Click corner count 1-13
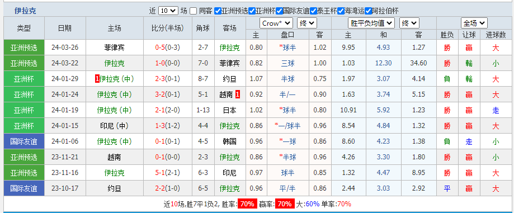 (x=203, y=111)
